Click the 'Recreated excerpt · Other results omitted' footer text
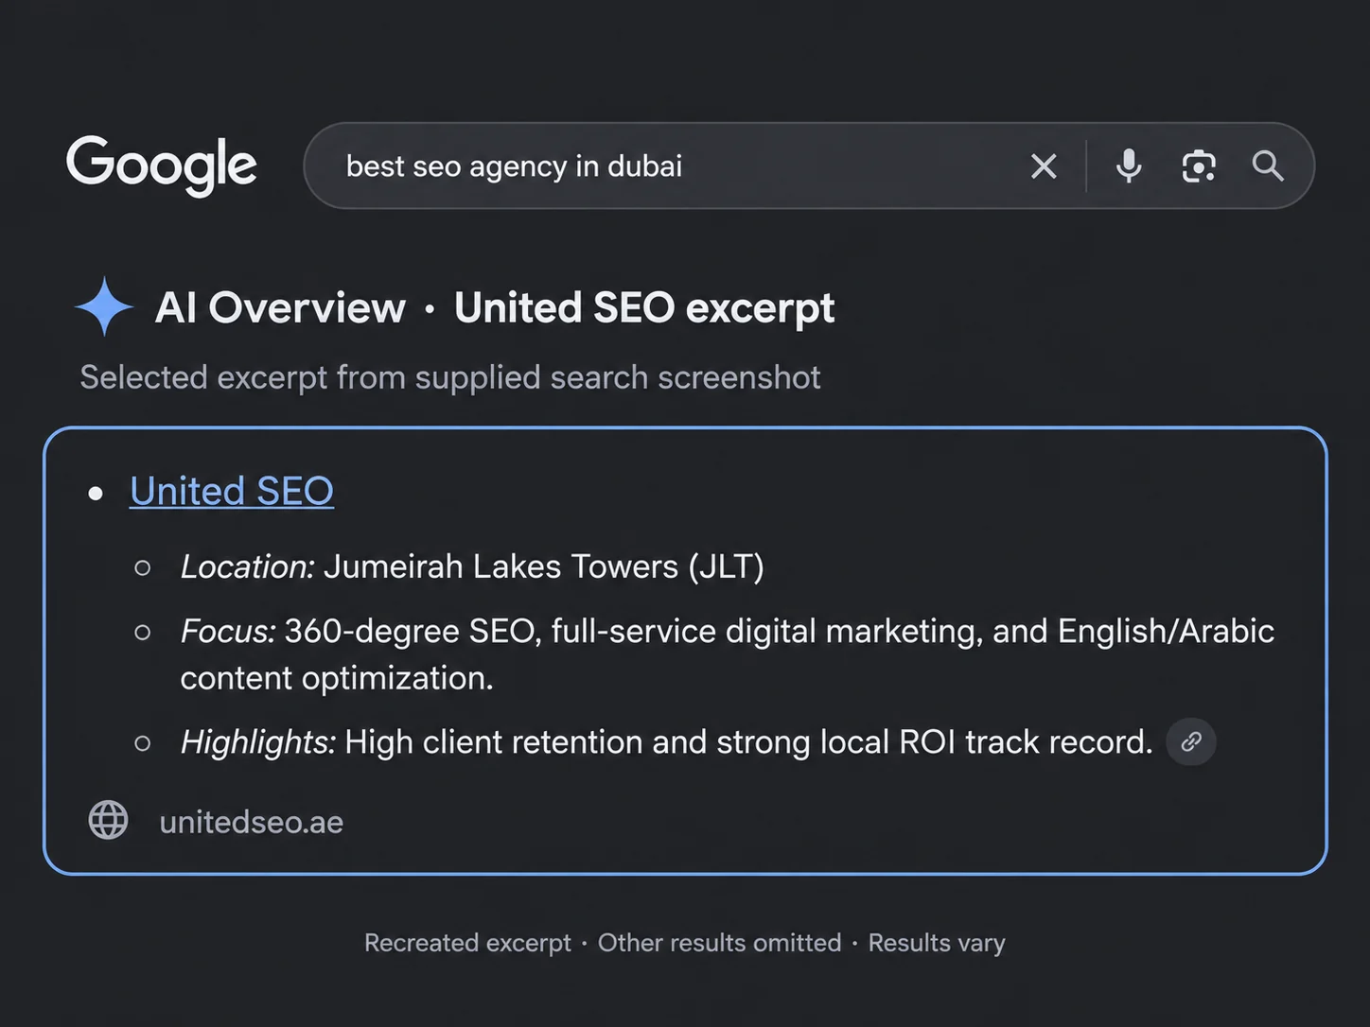Screen dimensions: 1370x1027 [685, 943]
